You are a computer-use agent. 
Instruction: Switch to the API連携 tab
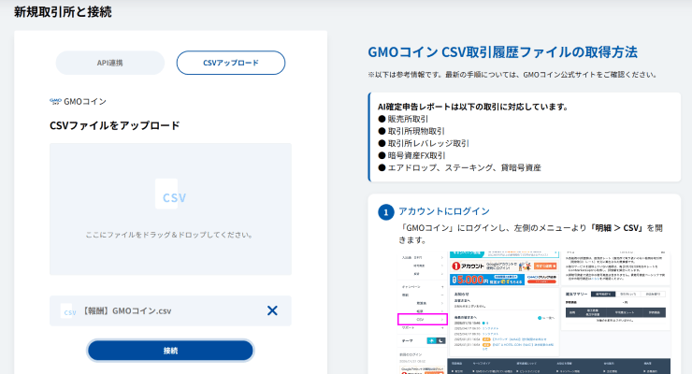coord(110,63)
